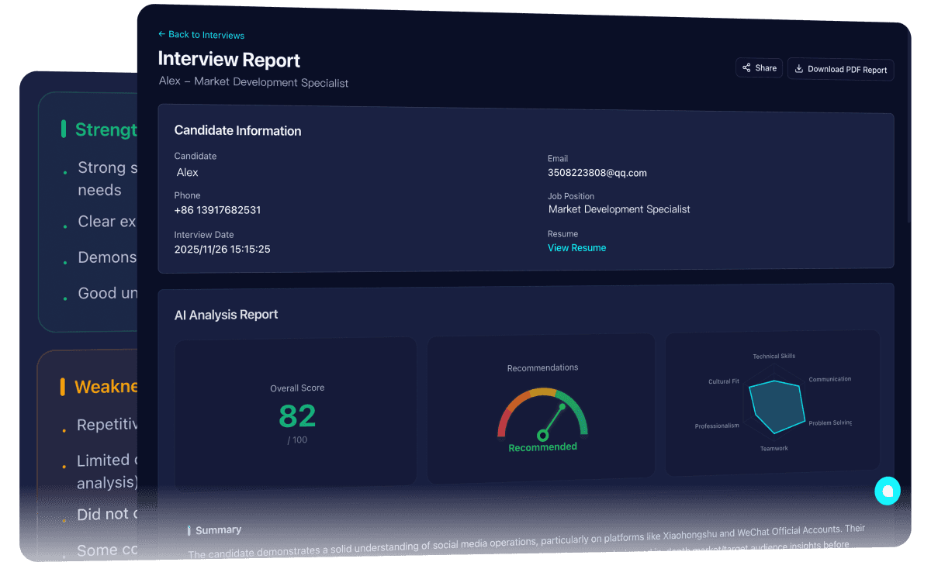Click the candidate email 3508223808@qq.com
The image size is (931, 562).
click(597, 173)
